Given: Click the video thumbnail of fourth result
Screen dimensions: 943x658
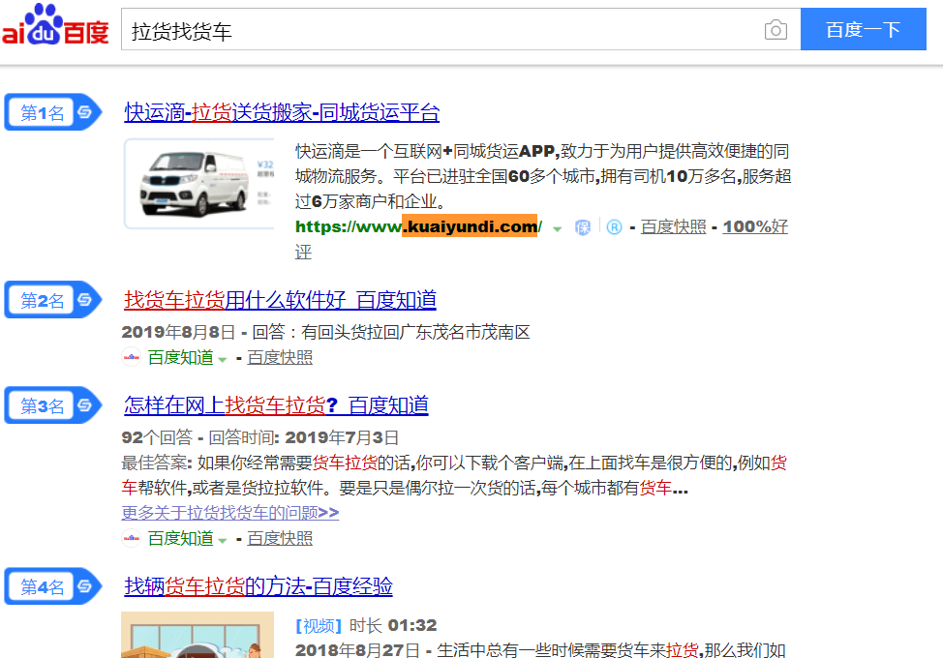Looking at the screenshot, I should tap(198, 635).
